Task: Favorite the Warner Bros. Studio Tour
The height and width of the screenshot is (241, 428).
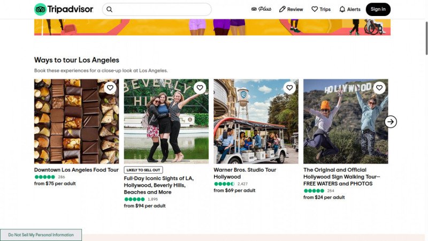Action: (x=289, y=88)
